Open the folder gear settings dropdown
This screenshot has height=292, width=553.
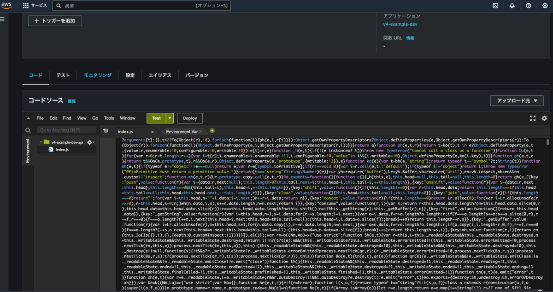(x=90, y=142)
